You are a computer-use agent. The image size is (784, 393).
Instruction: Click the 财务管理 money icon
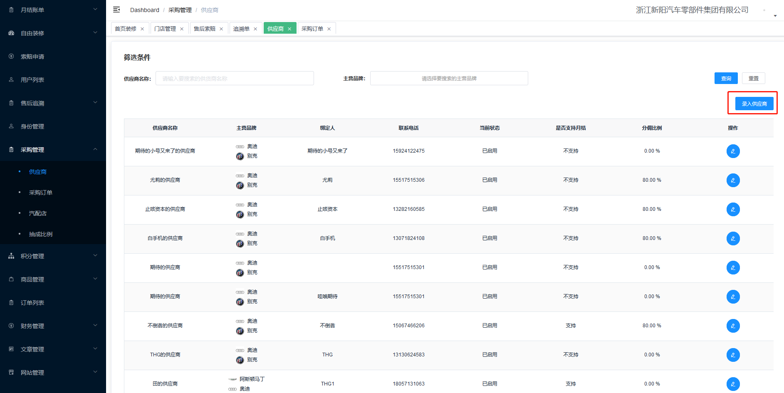11,326
